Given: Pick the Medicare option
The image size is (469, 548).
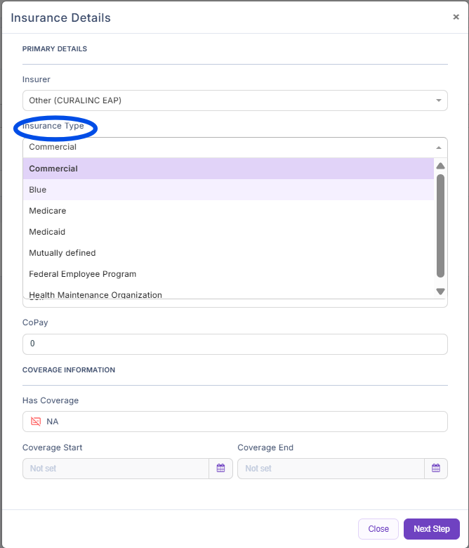Looking at the screenshot, I should click(228, 211).
